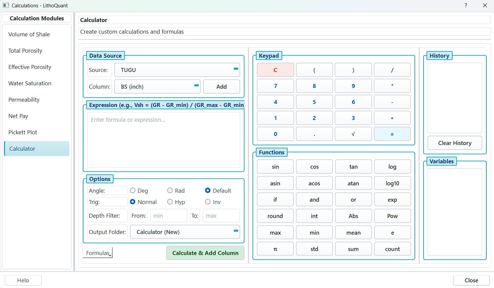Select the Deg angle radio button
The width and height of the screenshot is (494, 288).
point(133,191)
